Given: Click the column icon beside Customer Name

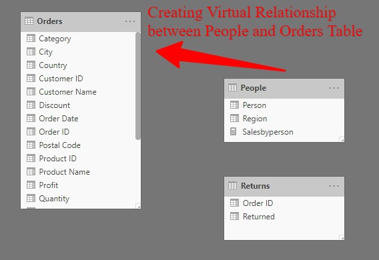Looking at the screenshot, I should [31, 92].
